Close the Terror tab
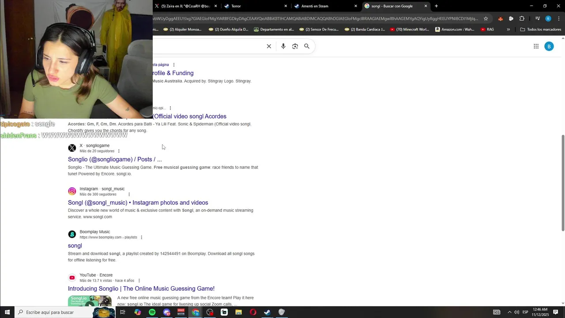Viewport: 565px width, 318px height. coord(286,6)
